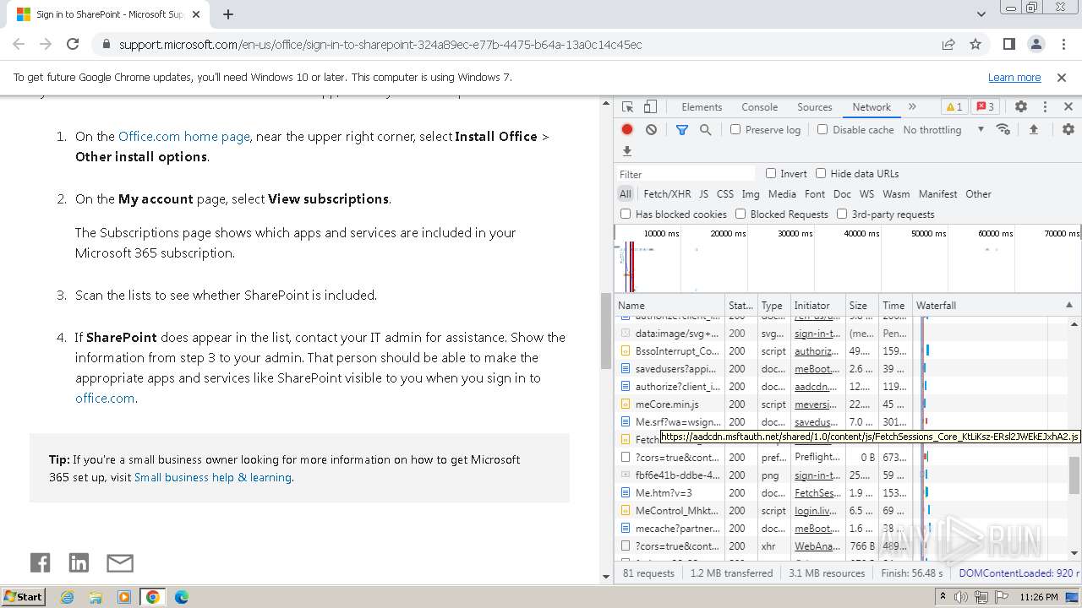Select the JS filter type
The width and height of the screenshot is (1082, 608).
tap(703, 193)
